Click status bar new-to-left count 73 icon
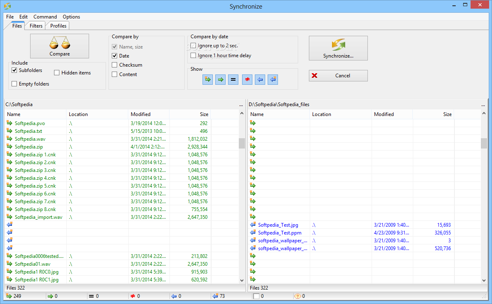Screen dimensions: 492x304 [x=215, y=296]
